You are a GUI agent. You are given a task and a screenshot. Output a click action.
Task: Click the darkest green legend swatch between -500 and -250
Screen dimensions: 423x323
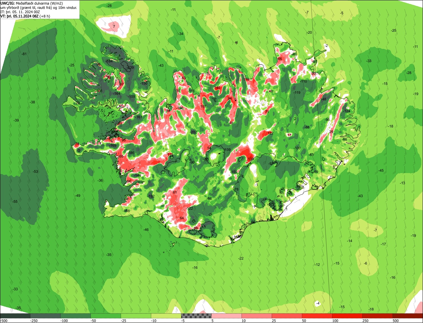click(15, 316)
